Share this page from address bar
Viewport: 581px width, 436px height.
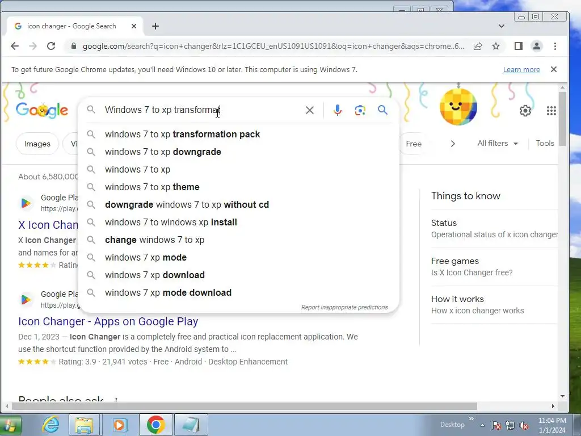coord(478,47)
